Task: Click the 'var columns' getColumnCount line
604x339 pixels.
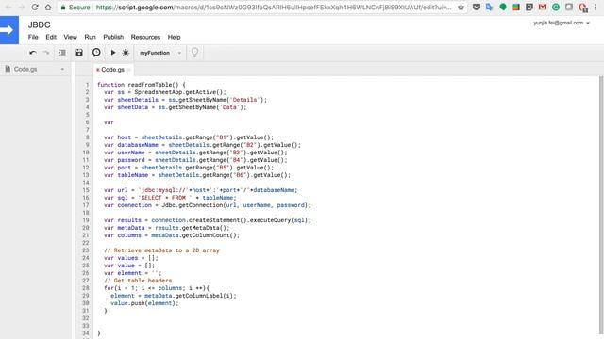Action: point(172,235)
